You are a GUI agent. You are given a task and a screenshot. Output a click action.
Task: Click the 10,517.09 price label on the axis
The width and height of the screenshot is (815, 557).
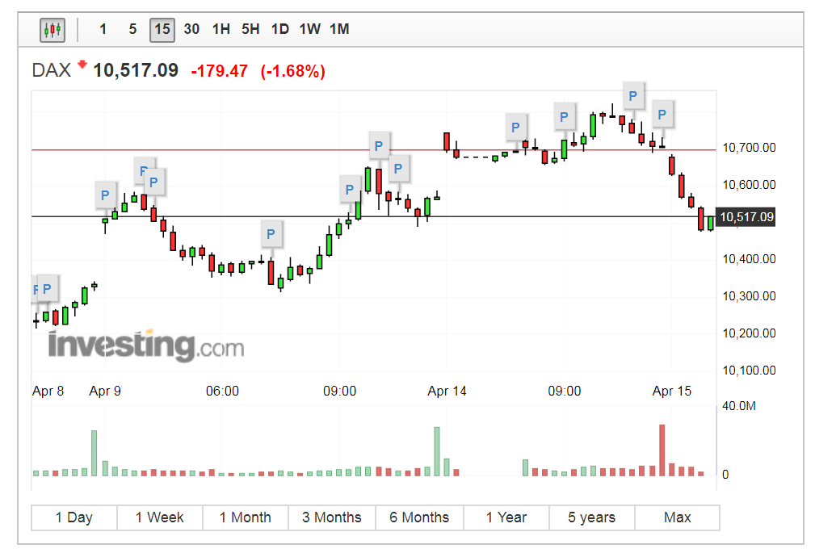[746, 217]
